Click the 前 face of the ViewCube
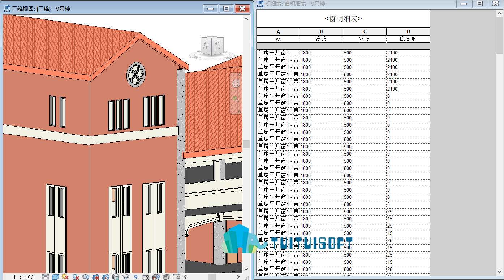Image resolution: width=504 pixels, height=280 pixels. [x=217, y=46]
